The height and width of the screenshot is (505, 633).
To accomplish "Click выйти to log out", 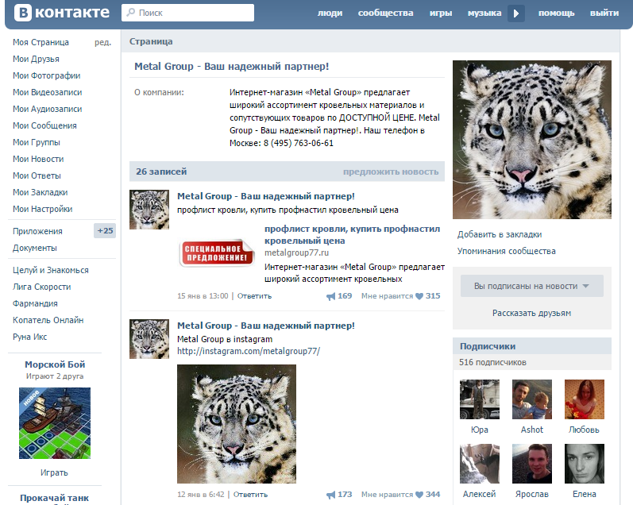I will click(604, 13).
